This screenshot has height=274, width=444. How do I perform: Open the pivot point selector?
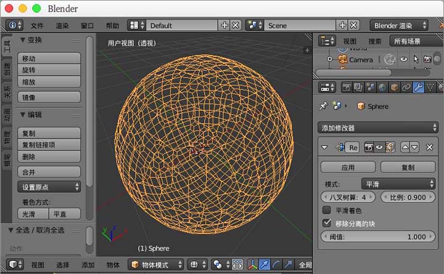pos(221,265)
